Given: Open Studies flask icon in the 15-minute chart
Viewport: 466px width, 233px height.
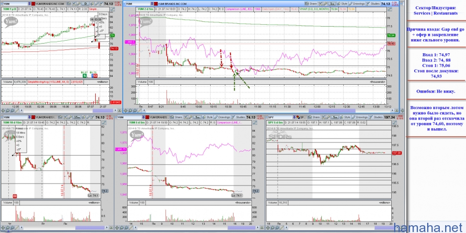Looking at the screenshot, I should coord(93,117).
